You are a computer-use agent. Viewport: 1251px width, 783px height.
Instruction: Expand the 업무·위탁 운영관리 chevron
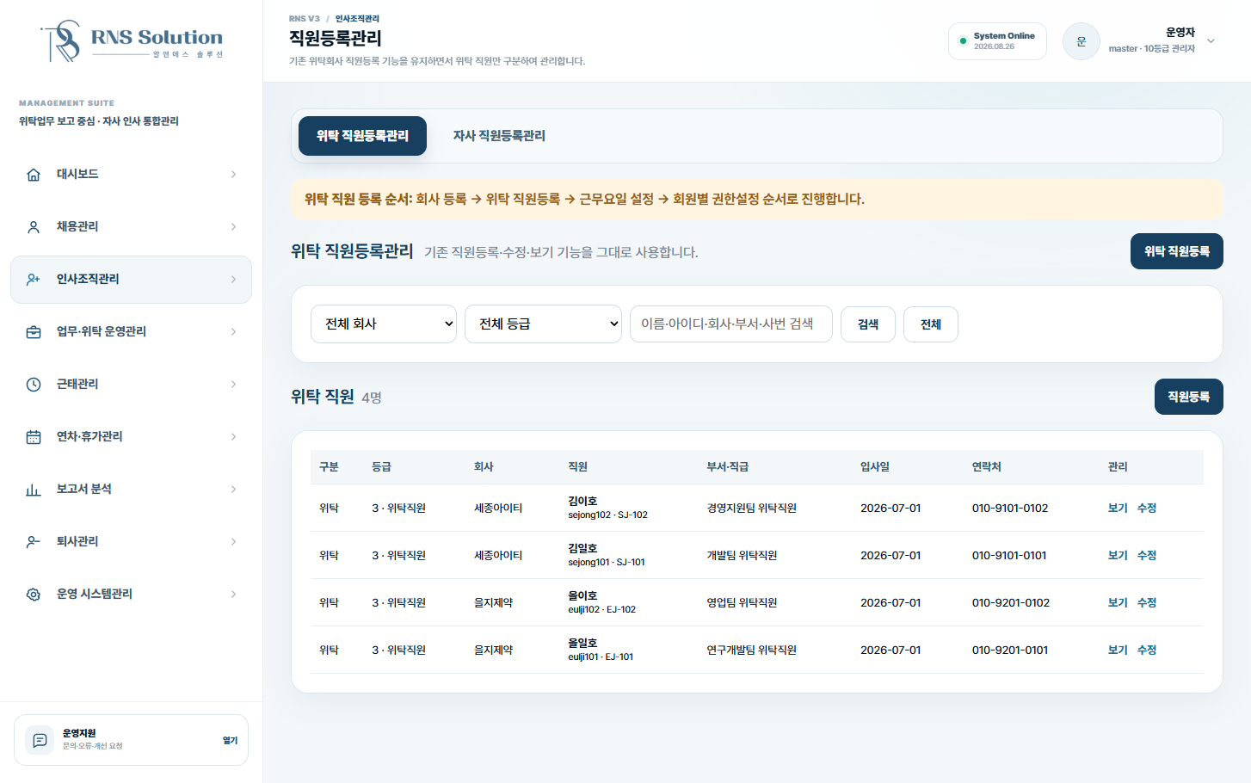(x=233, y=332)
